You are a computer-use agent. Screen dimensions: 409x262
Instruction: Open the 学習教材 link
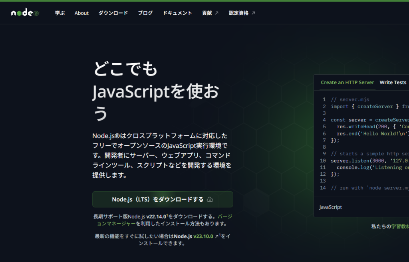(x=400, y=226)
